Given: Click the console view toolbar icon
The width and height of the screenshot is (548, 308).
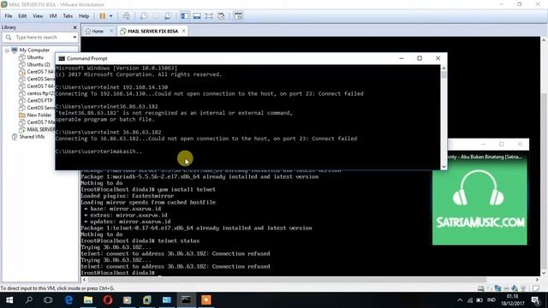Looking at the screenshot, I should (238, 16).
